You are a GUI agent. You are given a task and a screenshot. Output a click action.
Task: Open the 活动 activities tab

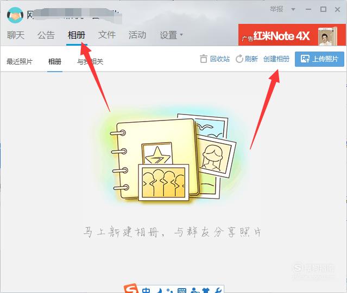pyautogui.click(x=137, y=35)
